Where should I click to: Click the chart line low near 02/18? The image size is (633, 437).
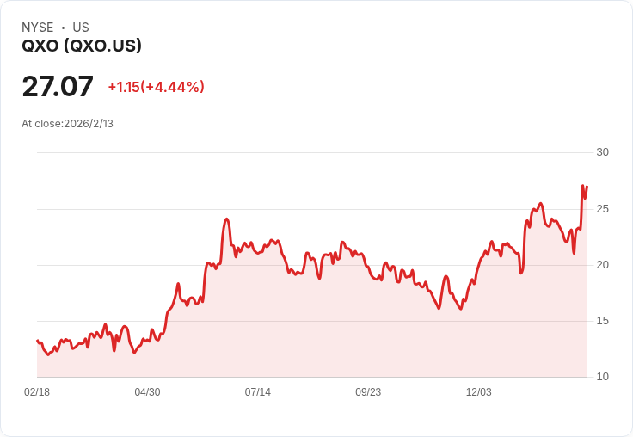[x=48, y=354]
